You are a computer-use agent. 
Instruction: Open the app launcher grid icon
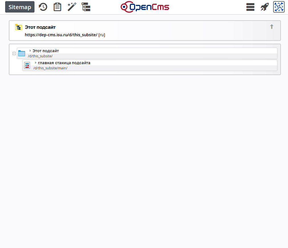pyautogui.click(x=279, y=7)
